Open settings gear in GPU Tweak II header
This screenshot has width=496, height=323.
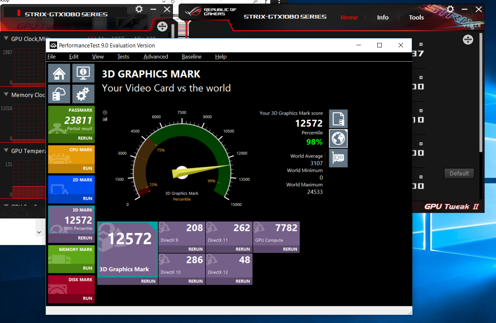[x=450, y=9]
